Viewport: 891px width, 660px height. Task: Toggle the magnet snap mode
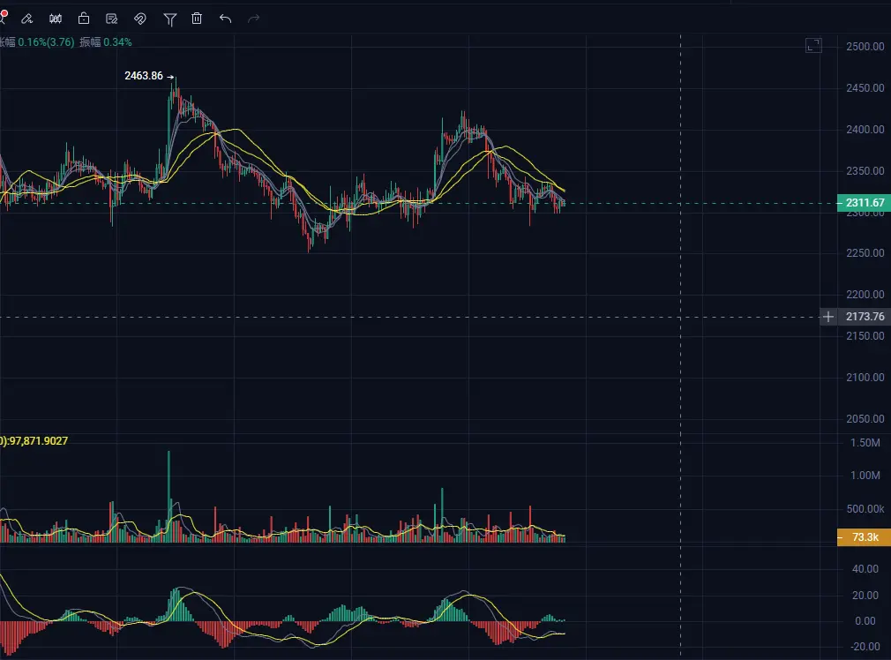pos(139,19)
